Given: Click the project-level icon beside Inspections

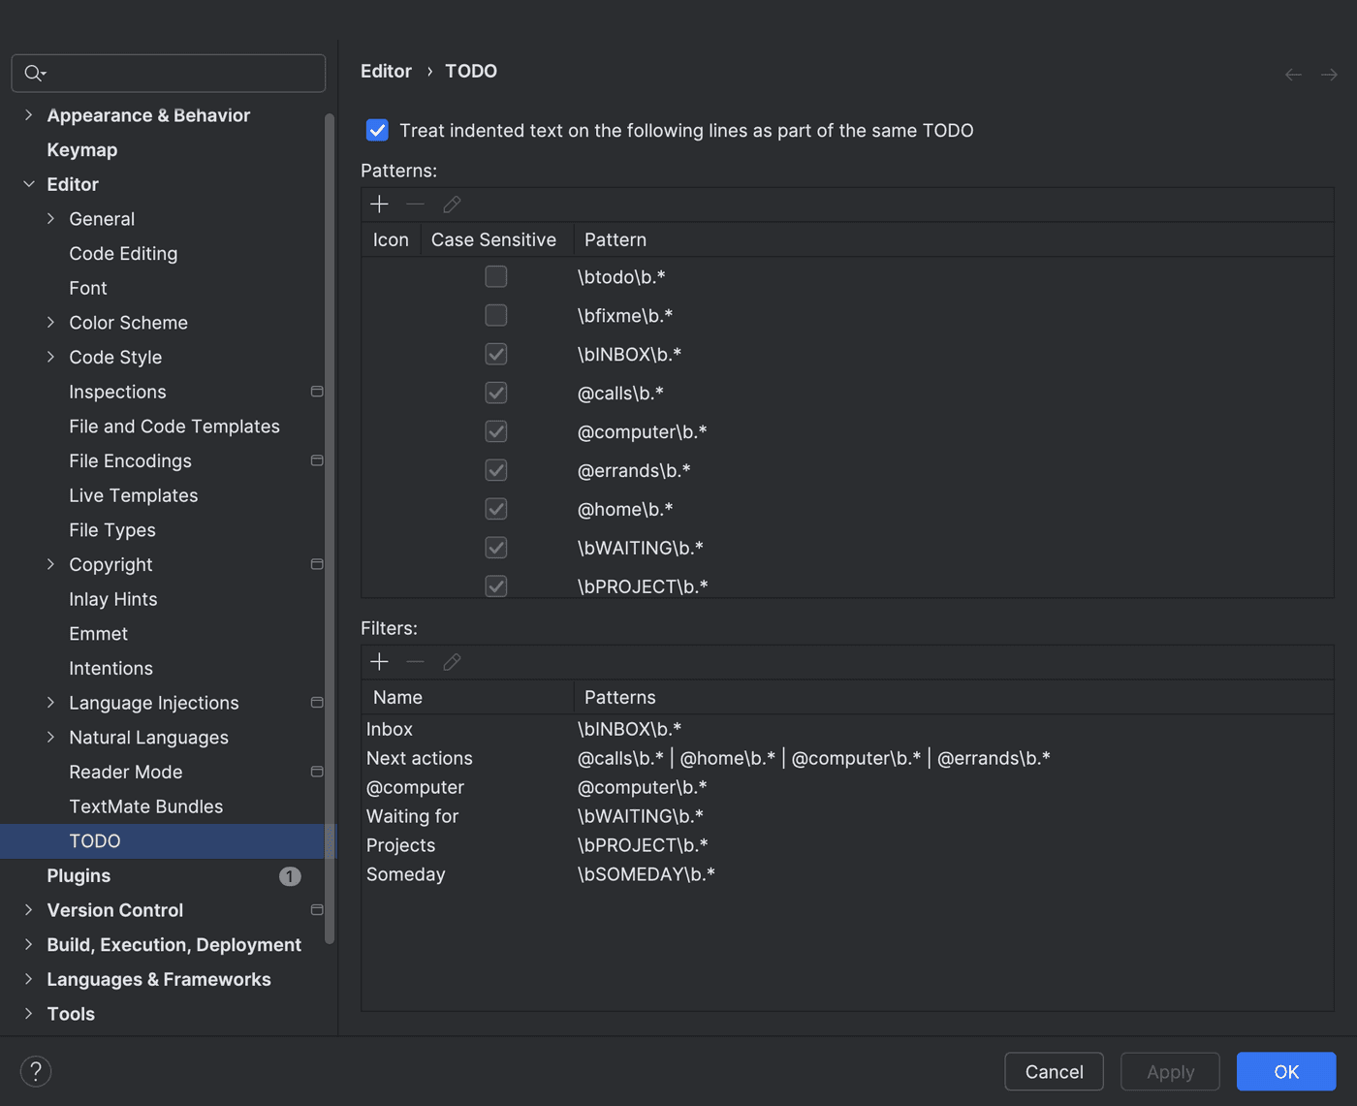Looking at the screenshot, I should tap(317, 392).
